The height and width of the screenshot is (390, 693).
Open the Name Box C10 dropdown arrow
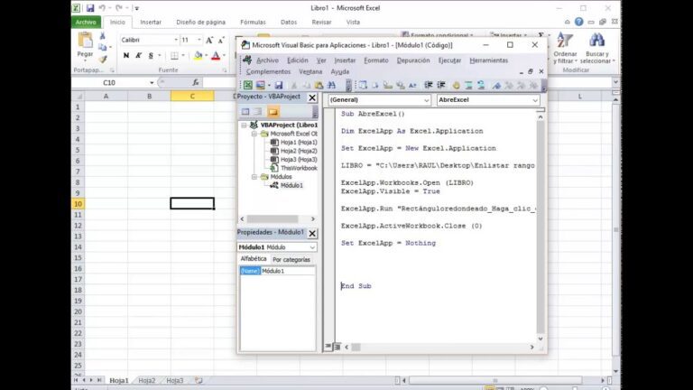(152, 83)
